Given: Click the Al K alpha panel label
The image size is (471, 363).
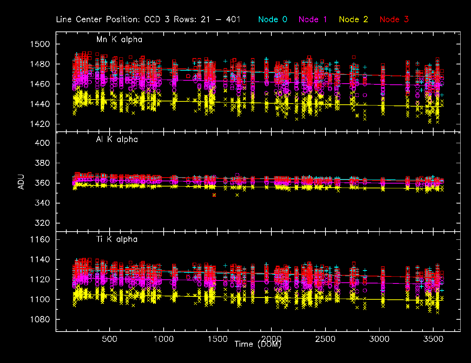Looking at the screenshot, I should (x=117, y=140).
